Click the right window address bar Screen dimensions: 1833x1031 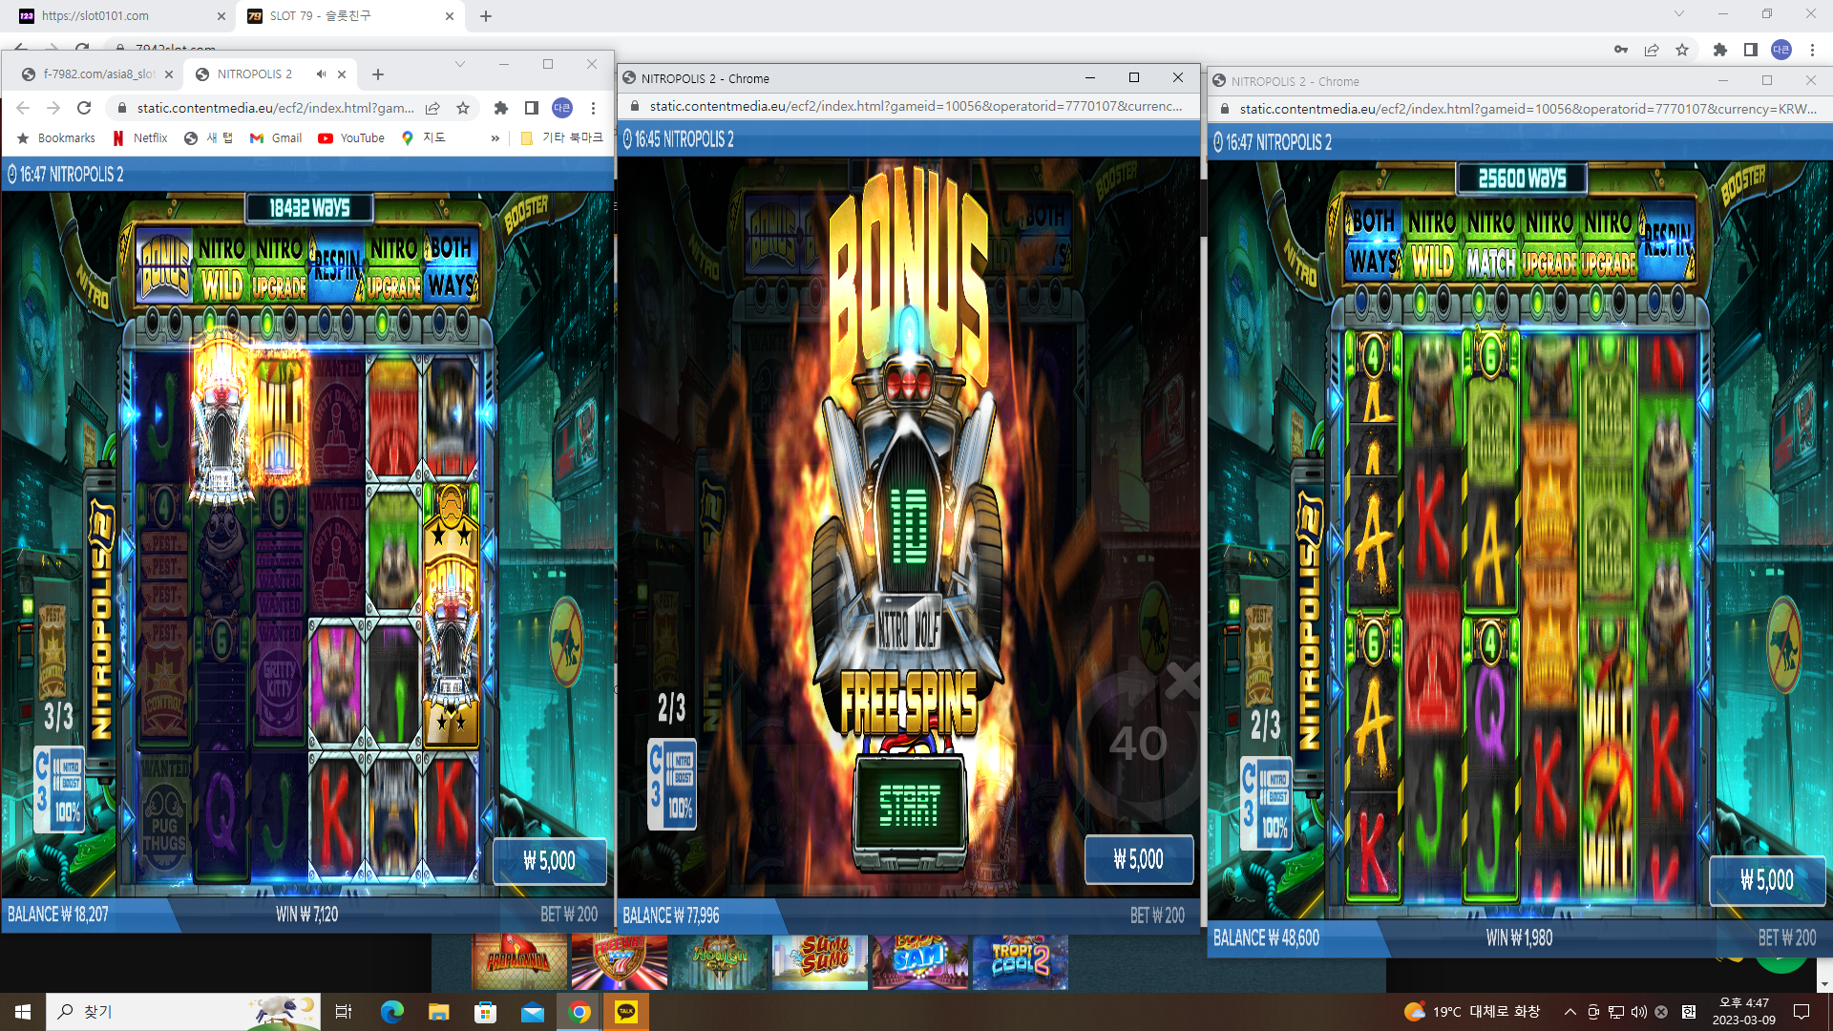tap(1527, 109)
